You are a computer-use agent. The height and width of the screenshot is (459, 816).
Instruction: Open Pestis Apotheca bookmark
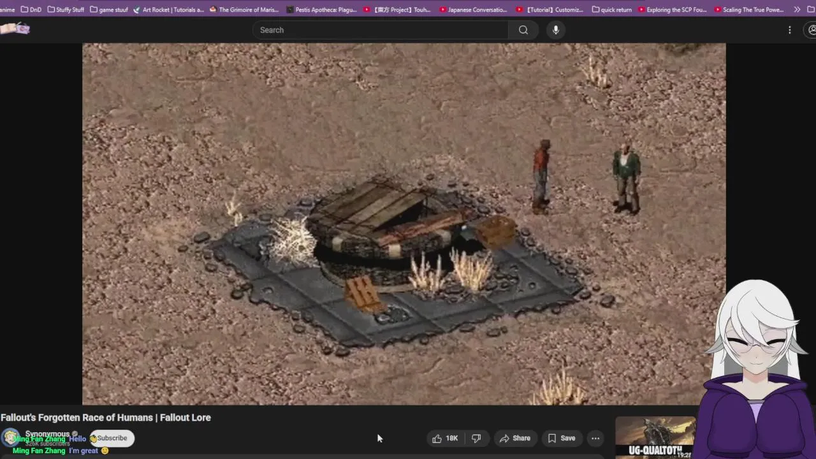coord(321,10)
